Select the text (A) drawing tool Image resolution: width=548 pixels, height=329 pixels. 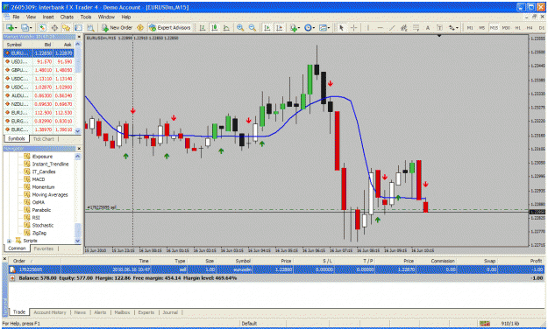(427, 27)
